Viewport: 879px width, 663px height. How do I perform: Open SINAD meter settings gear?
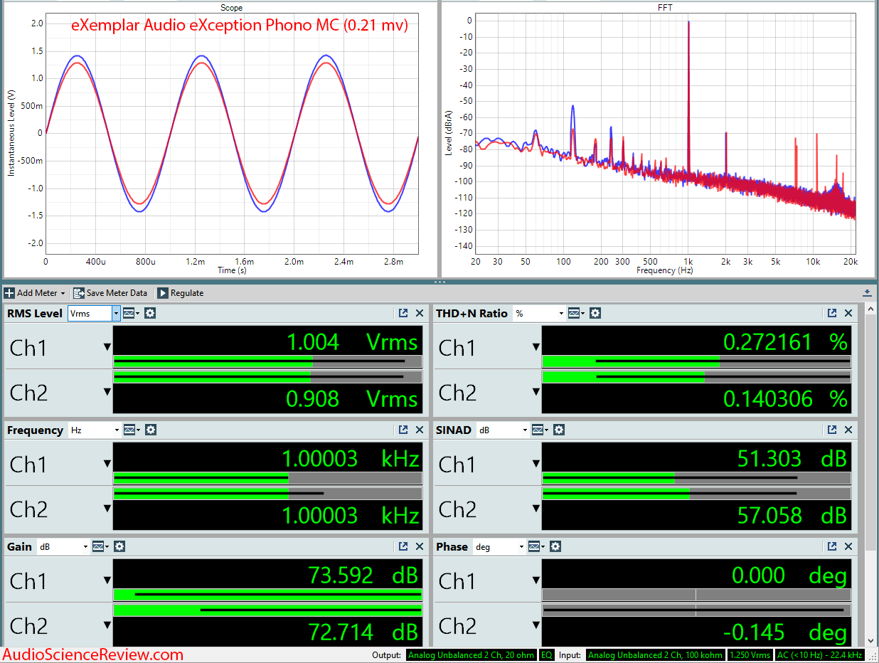tap(559, 430)
